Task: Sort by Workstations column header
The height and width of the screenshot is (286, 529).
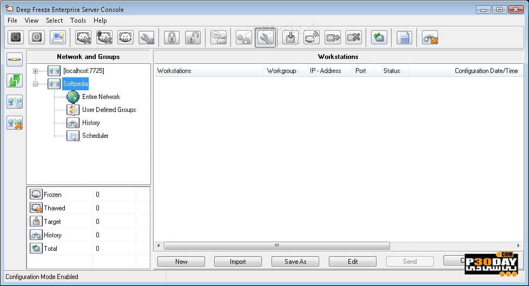Action: click(x=208, y=71)
